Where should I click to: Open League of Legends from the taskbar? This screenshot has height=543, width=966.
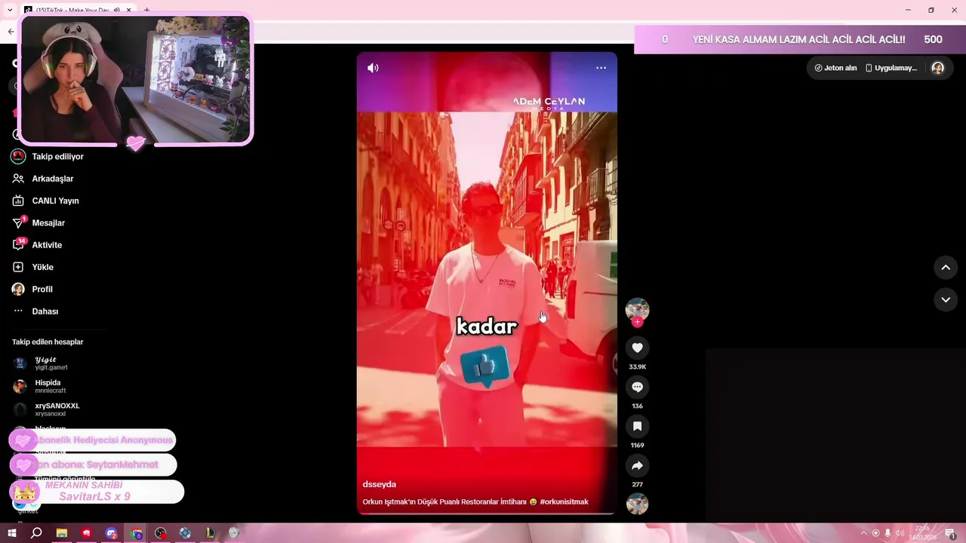[210, 533]
